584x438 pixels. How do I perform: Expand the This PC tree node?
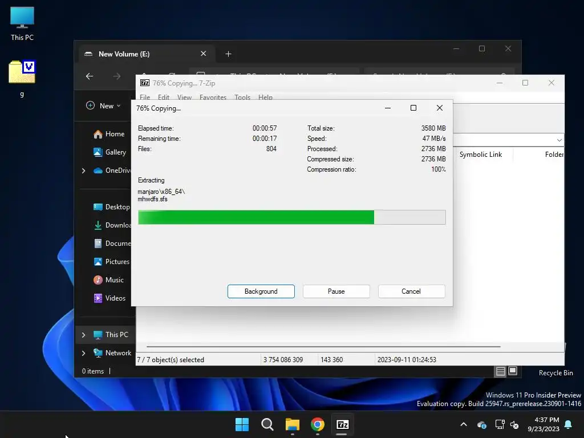coord(83,335)
